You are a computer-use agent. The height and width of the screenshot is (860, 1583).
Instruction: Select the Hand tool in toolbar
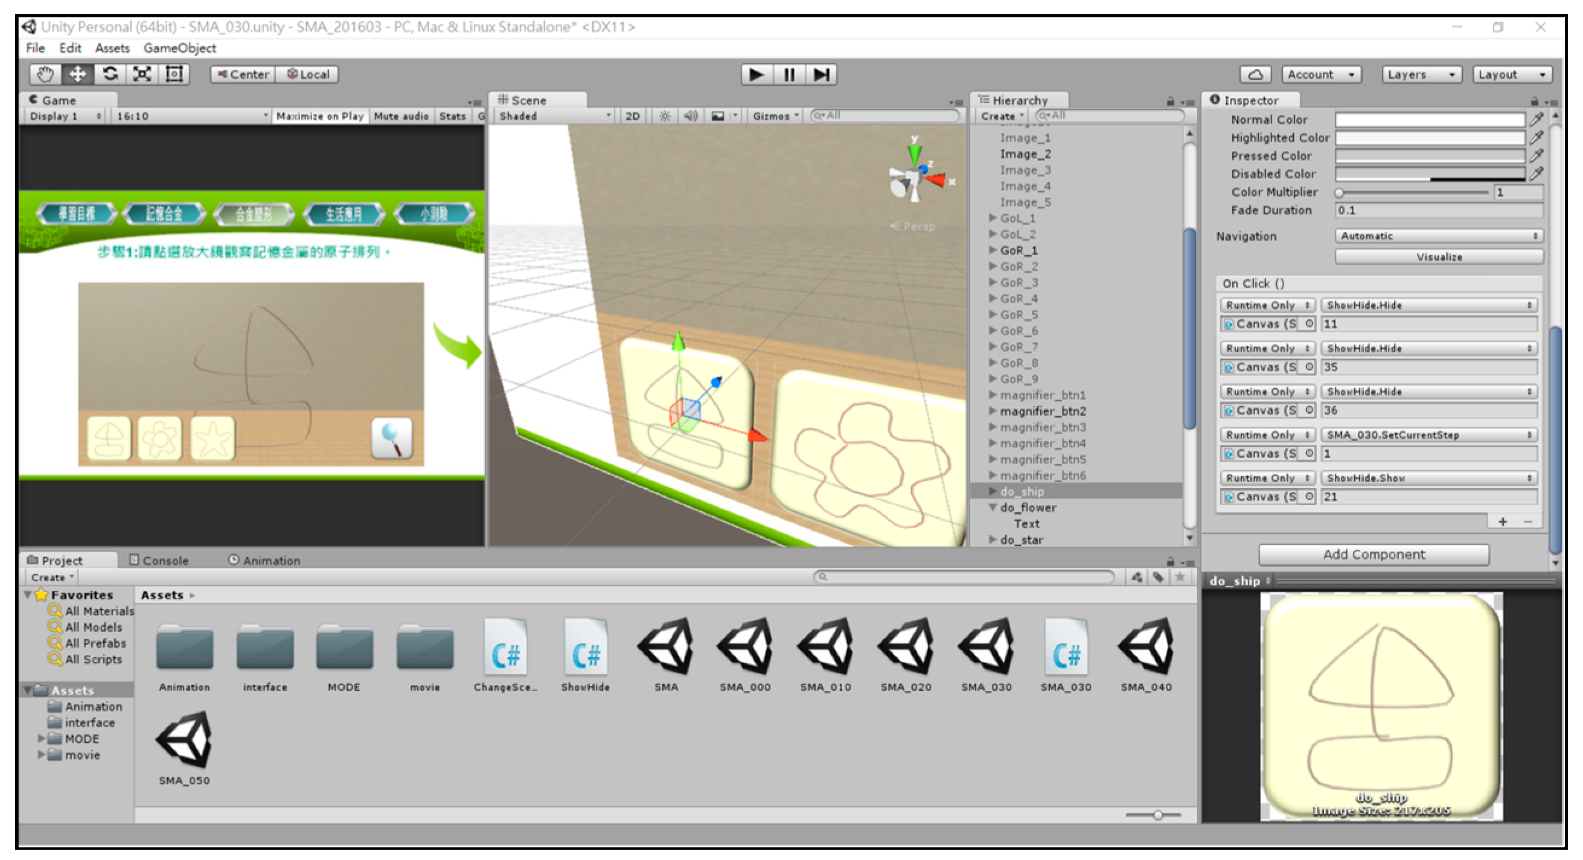[45, 74]
